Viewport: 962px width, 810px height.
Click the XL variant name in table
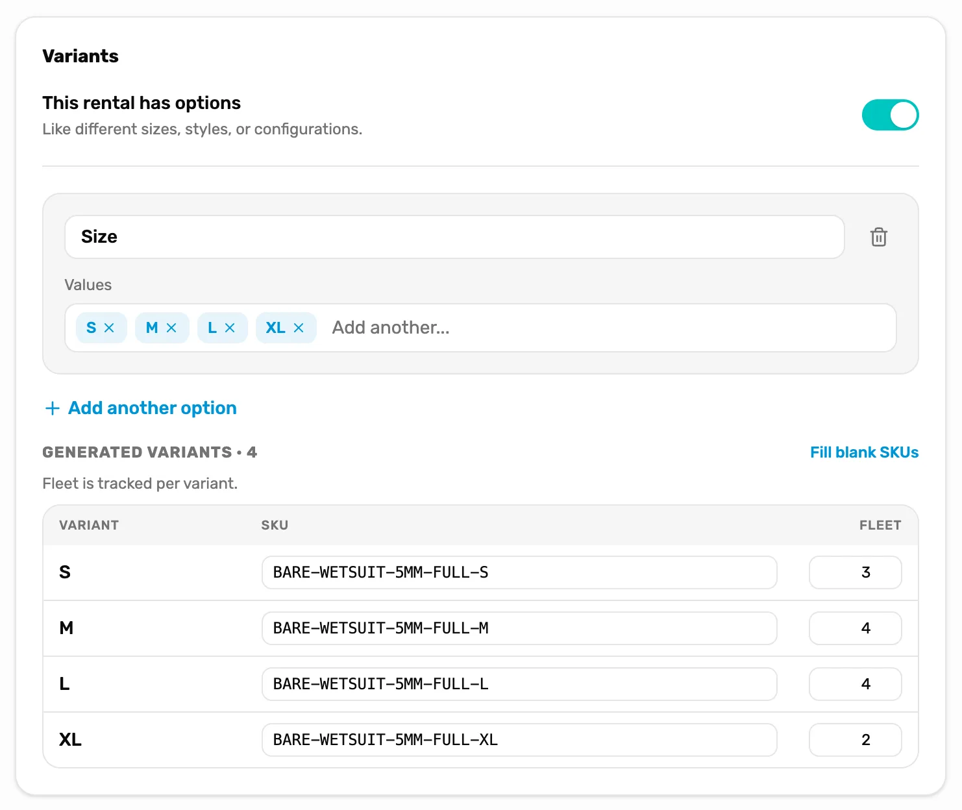(70, 740)
